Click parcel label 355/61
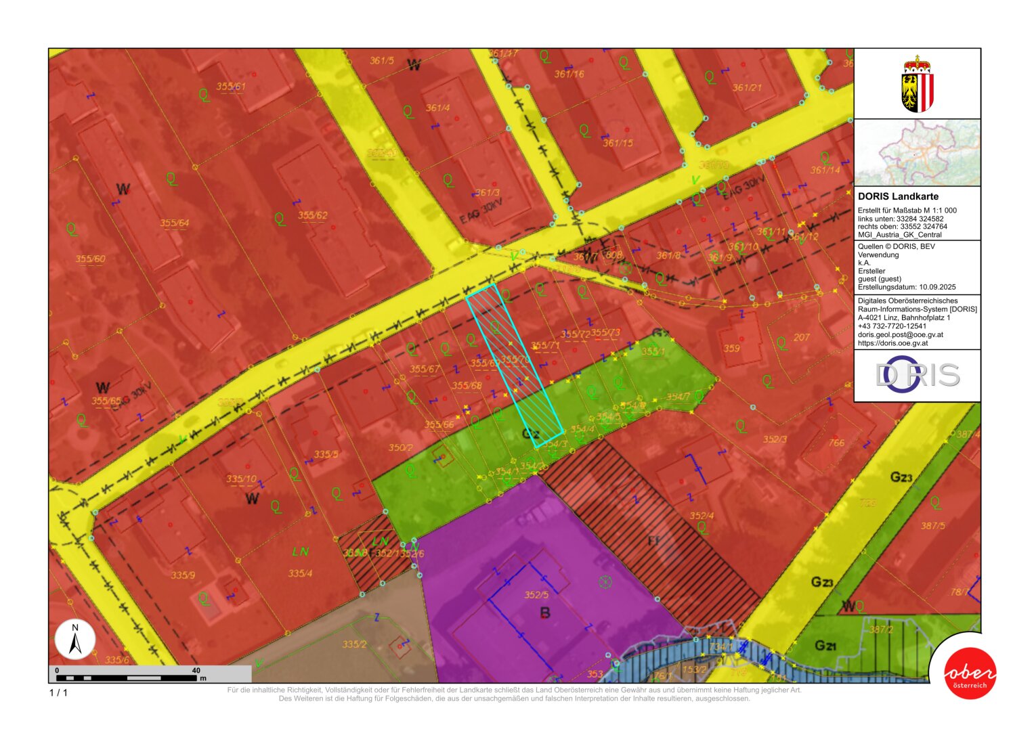Screen dimensions: 1034x731 [x=230, y=87]
